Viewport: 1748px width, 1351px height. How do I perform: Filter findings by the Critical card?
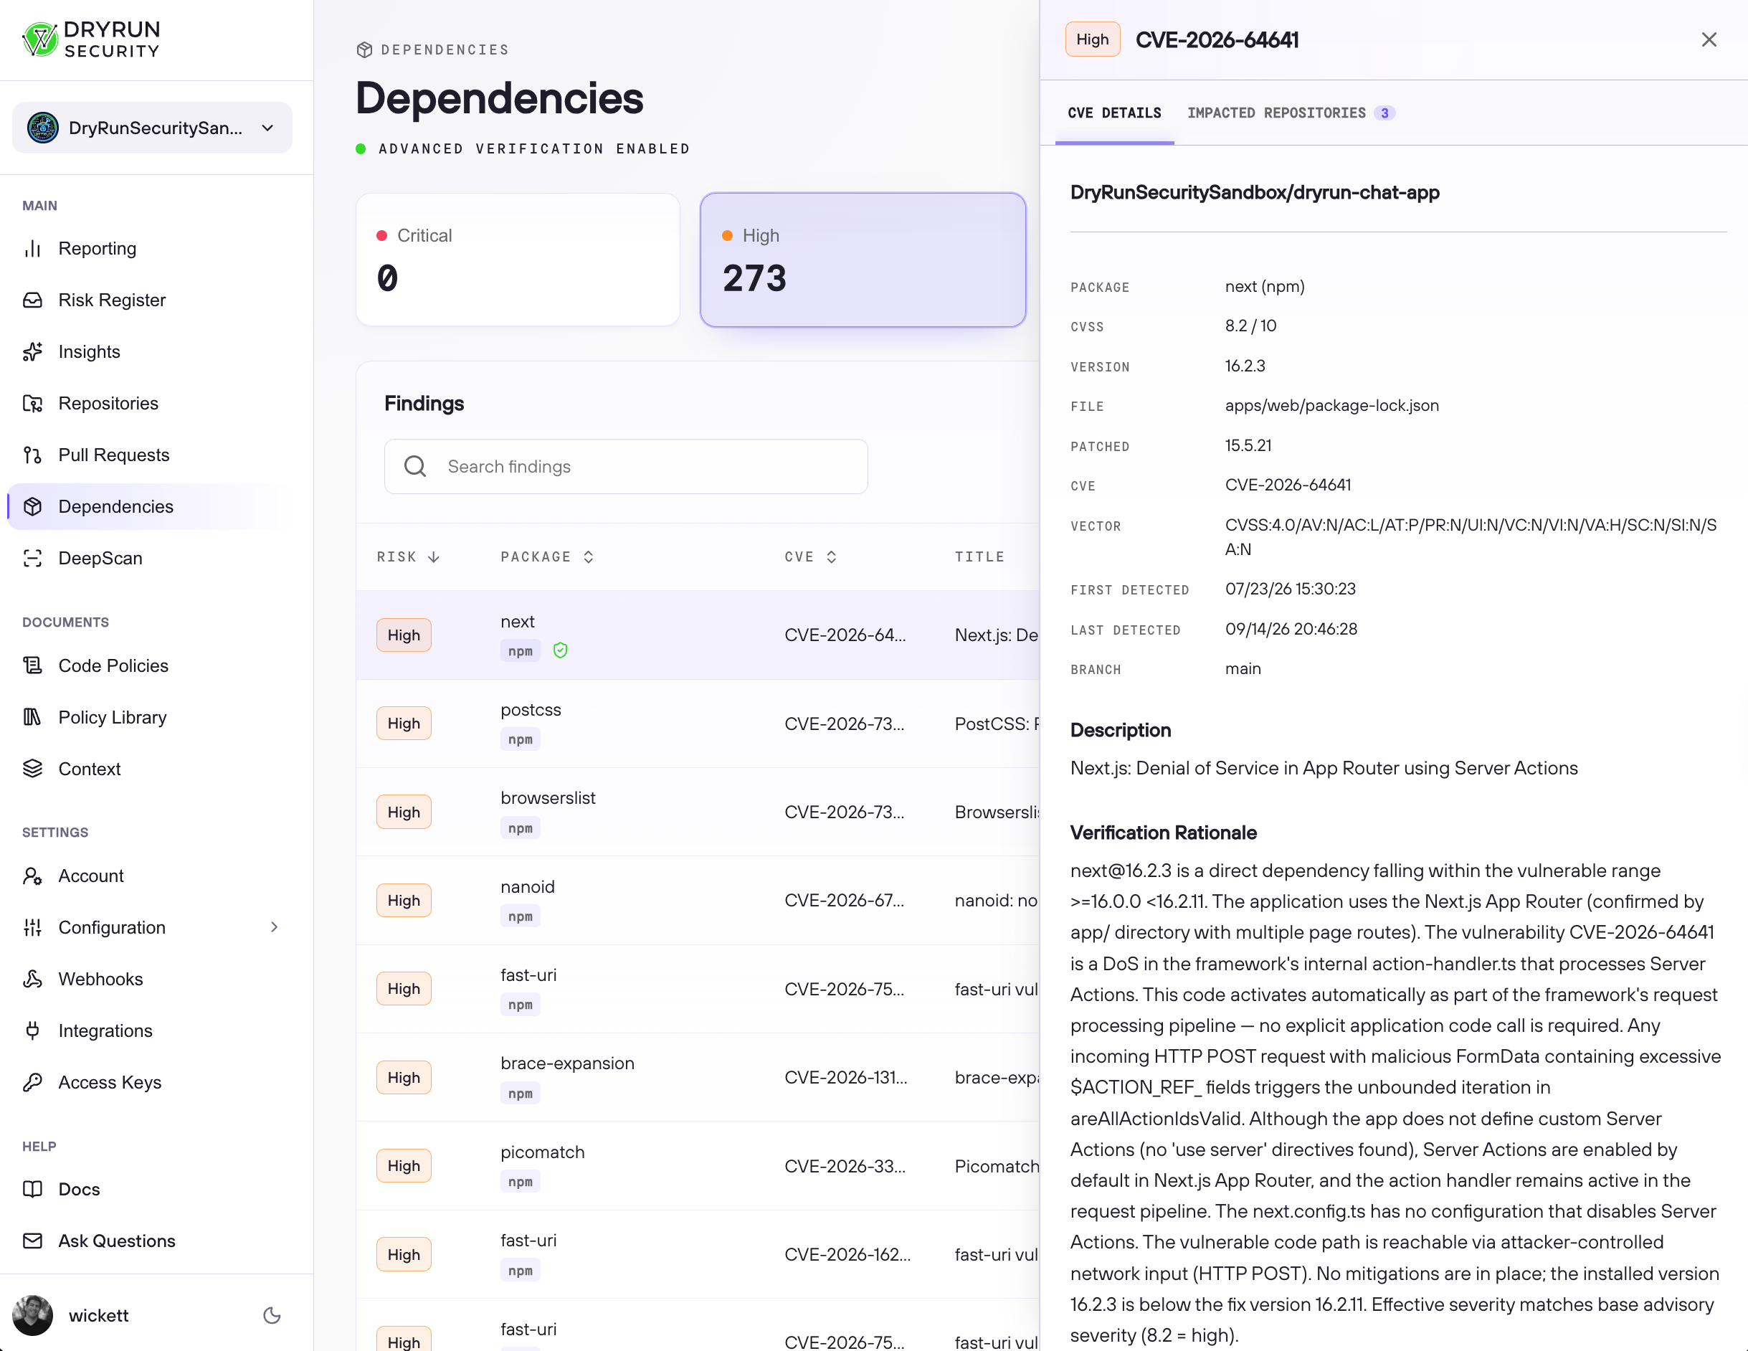[518, 260]
